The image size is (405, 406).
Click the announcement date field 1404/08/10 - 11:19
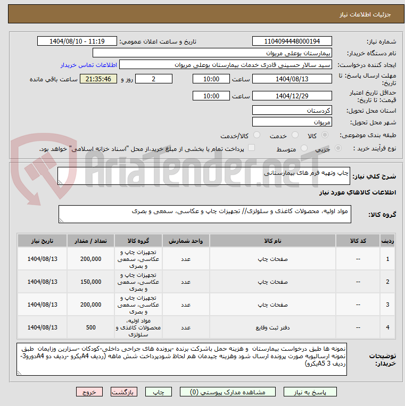[x=77, y=41]
